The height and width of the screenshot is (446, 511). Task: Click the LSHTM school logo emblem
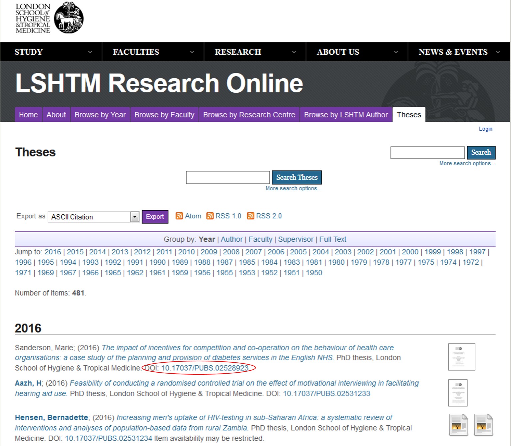[69, 18]
